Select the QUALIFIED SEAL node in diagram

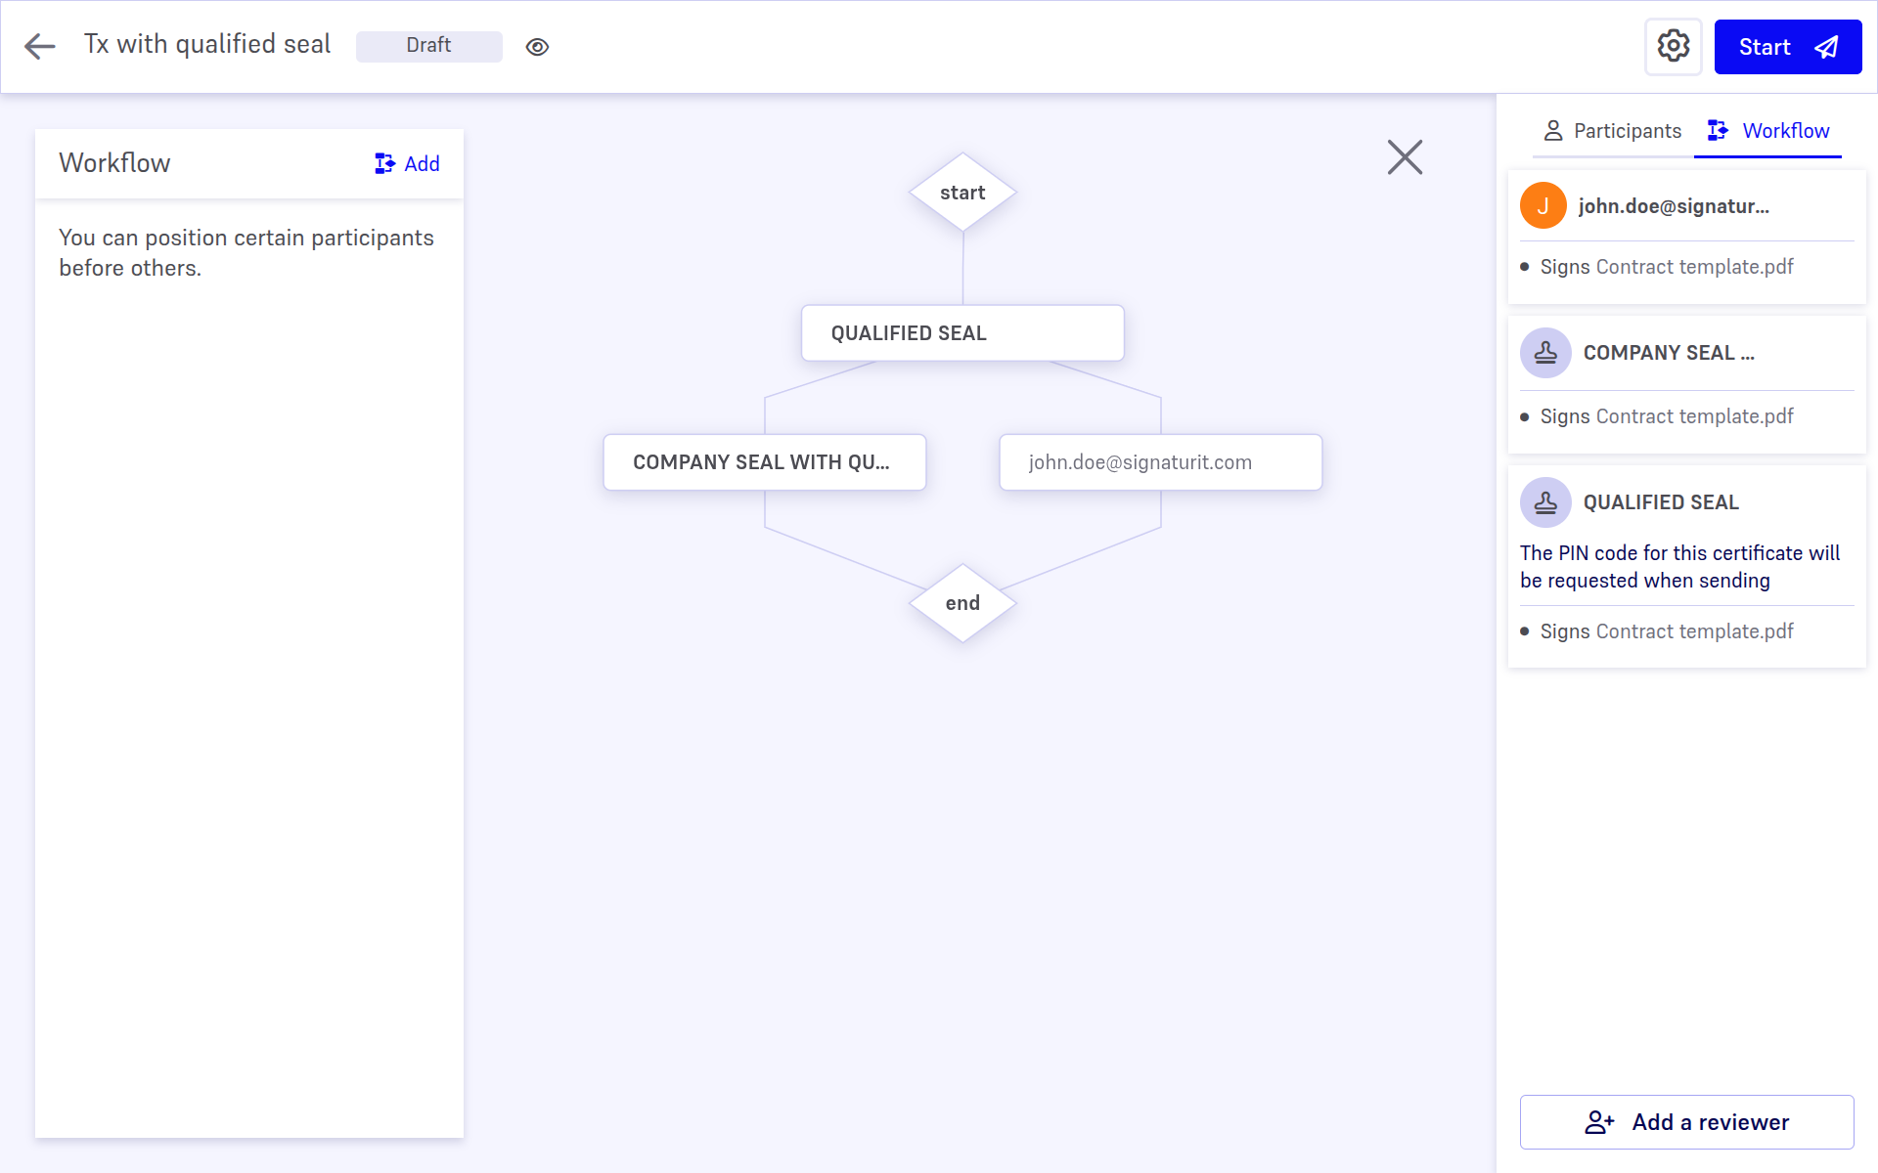[962, 332]
